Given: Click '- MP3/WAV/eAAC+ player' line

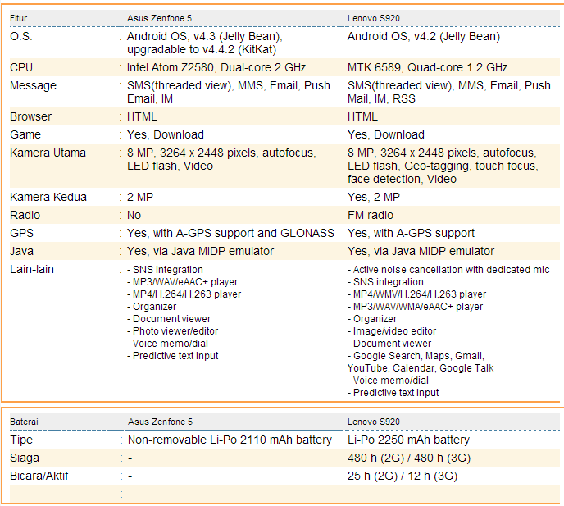Looking at the screenshot, I should 182,282.
